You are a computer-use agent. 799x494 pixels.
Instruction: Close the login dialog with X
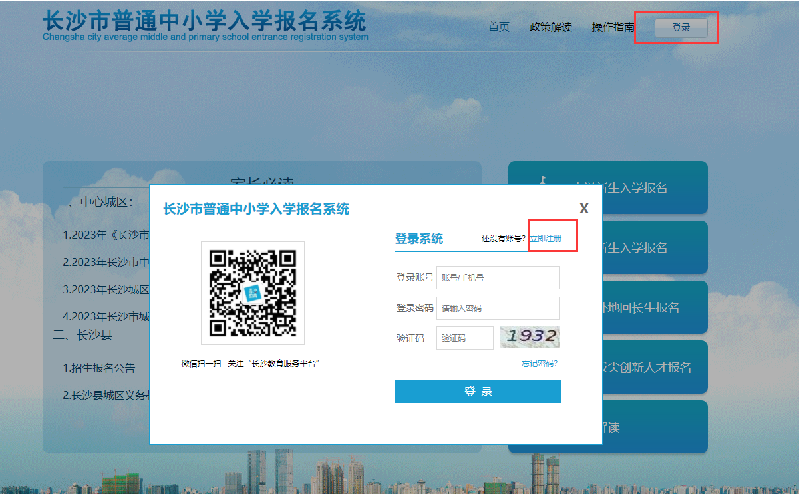click(x=583, y=209)
